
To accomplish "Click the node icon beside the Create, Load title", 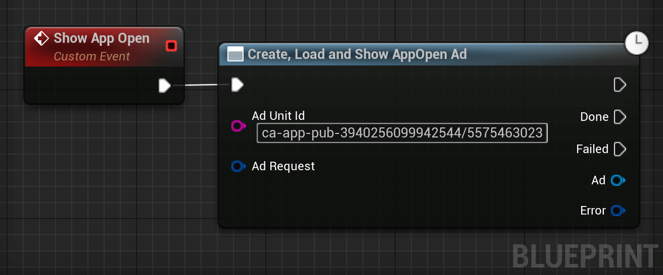I will (235, 54).
